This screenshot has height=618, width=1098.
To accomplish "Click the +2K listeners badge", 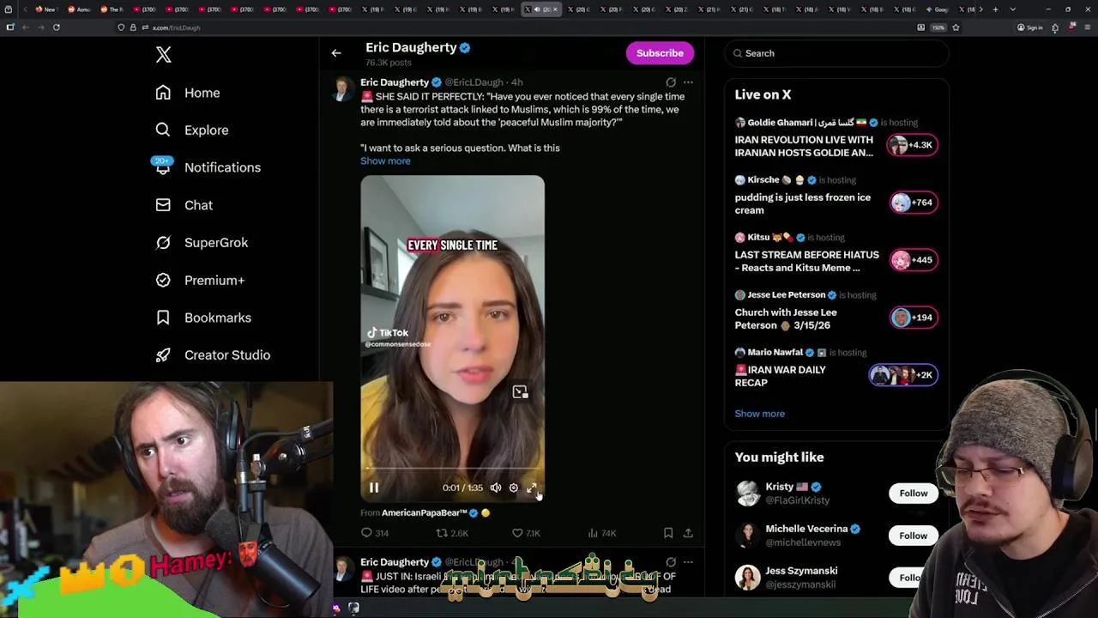I will click(x=903, y=375).
